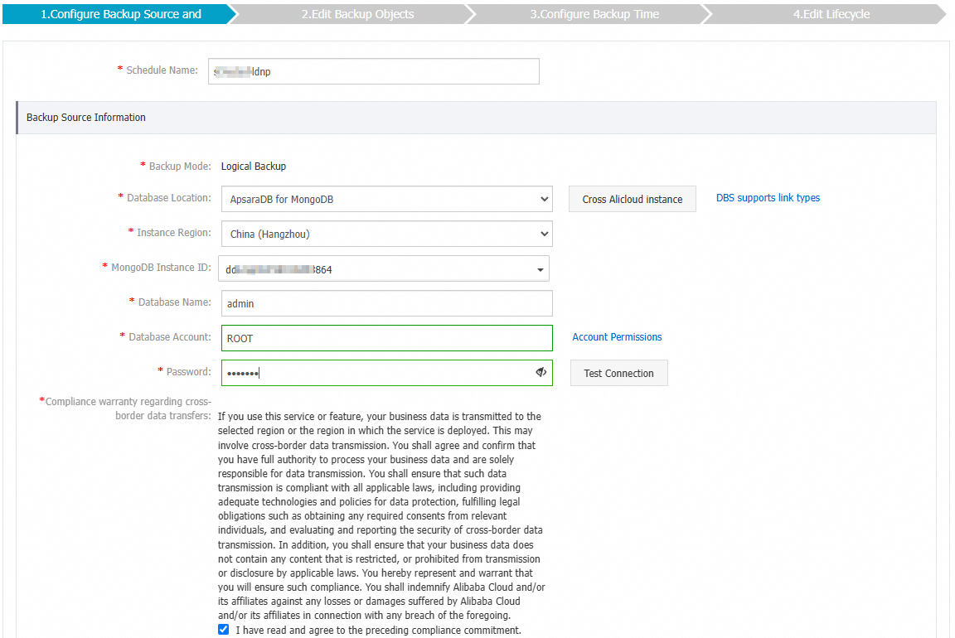View Account Permissions documentation link
This screenshot has height=638, width=955.
[x=617, y=336]
